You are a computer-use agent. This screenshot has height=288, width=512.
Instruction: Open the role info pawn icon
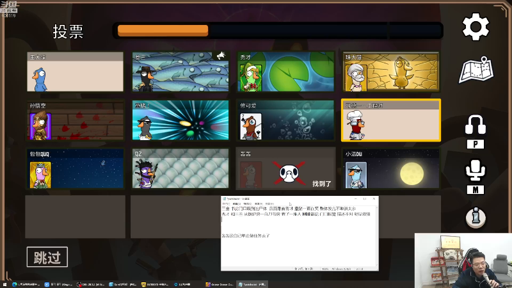coord(476,217)
